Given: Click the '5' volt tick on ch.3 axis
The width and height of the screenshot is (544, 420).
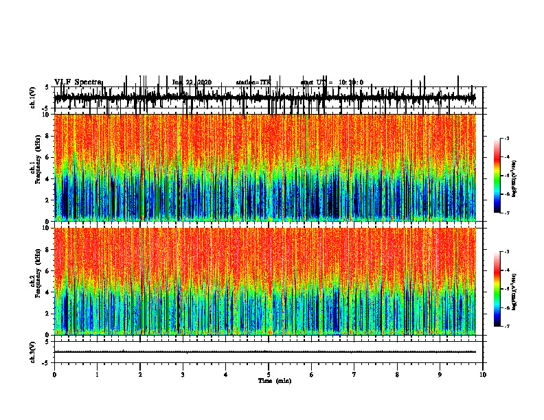Looking at the screenshot, I should tap(48, 342).
